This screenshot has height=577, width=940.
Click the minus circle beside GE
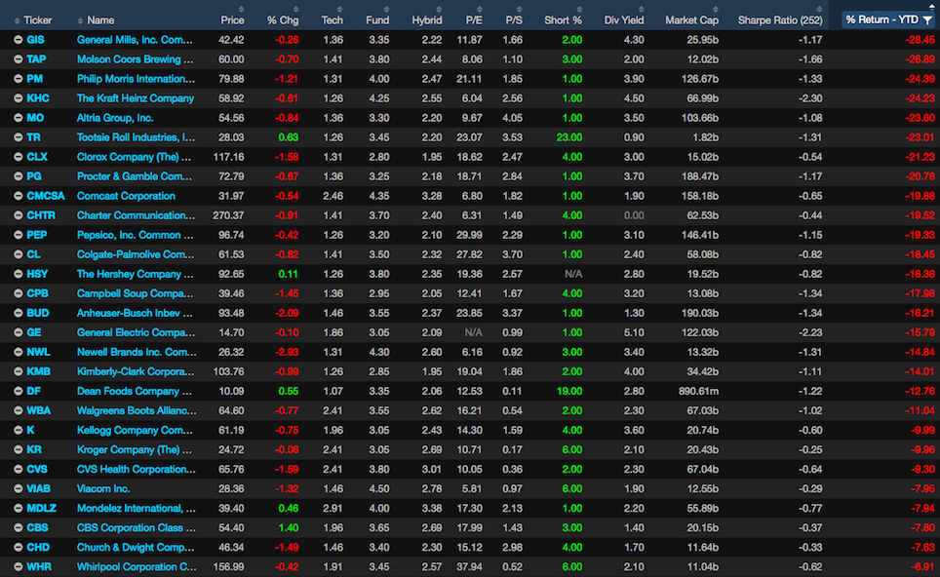(18, 332)
